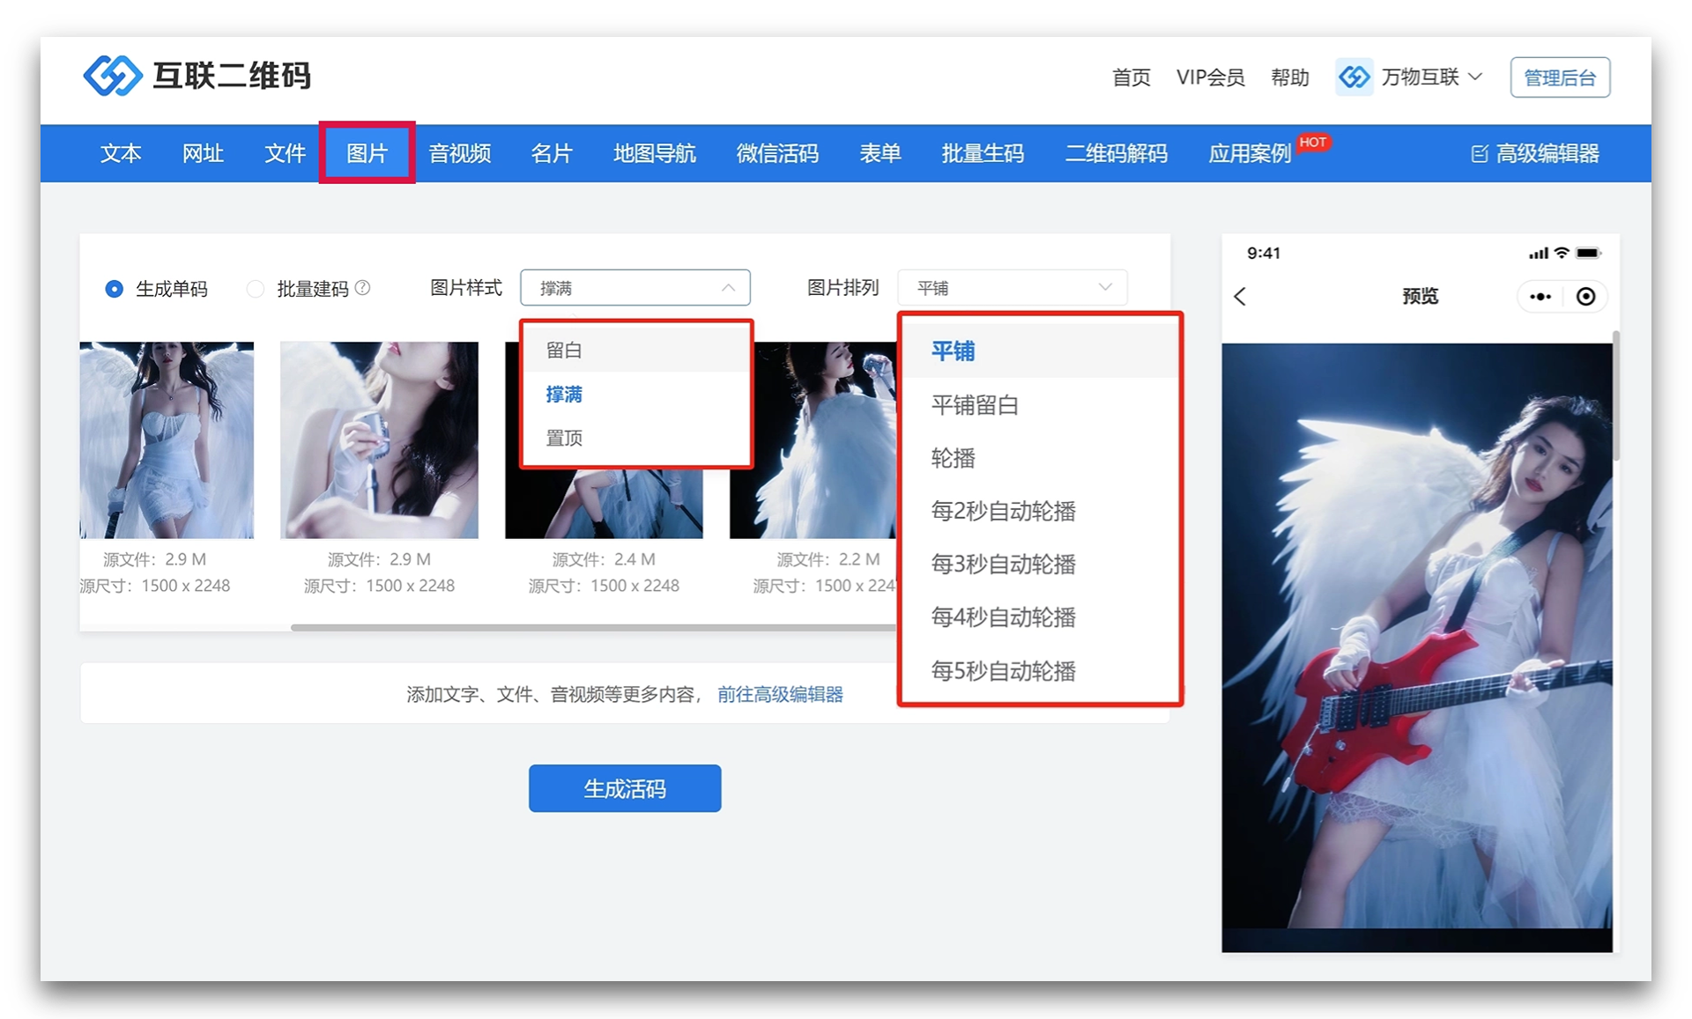Choose 每3秒自动轮播 option
Screen dimensions: 1692x1019
tap(1040, 564)
